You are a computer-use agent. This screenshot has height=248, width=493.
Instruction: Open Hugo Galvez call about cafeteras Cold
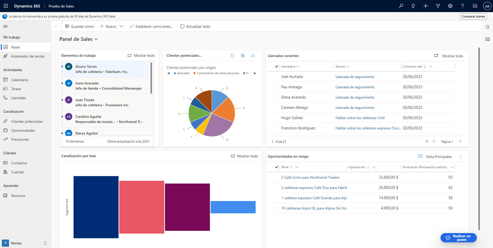tap(360, 118)
